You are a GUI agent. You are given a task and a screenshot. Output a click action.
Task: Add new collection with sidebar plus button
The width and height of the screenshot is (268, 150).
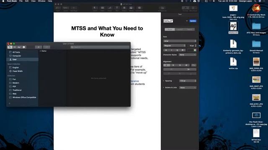pyautogui.click(x=9, y=103)
